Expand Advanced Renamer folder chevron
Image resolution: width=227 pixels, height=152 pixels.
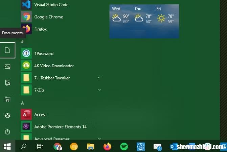coord(99,139)
